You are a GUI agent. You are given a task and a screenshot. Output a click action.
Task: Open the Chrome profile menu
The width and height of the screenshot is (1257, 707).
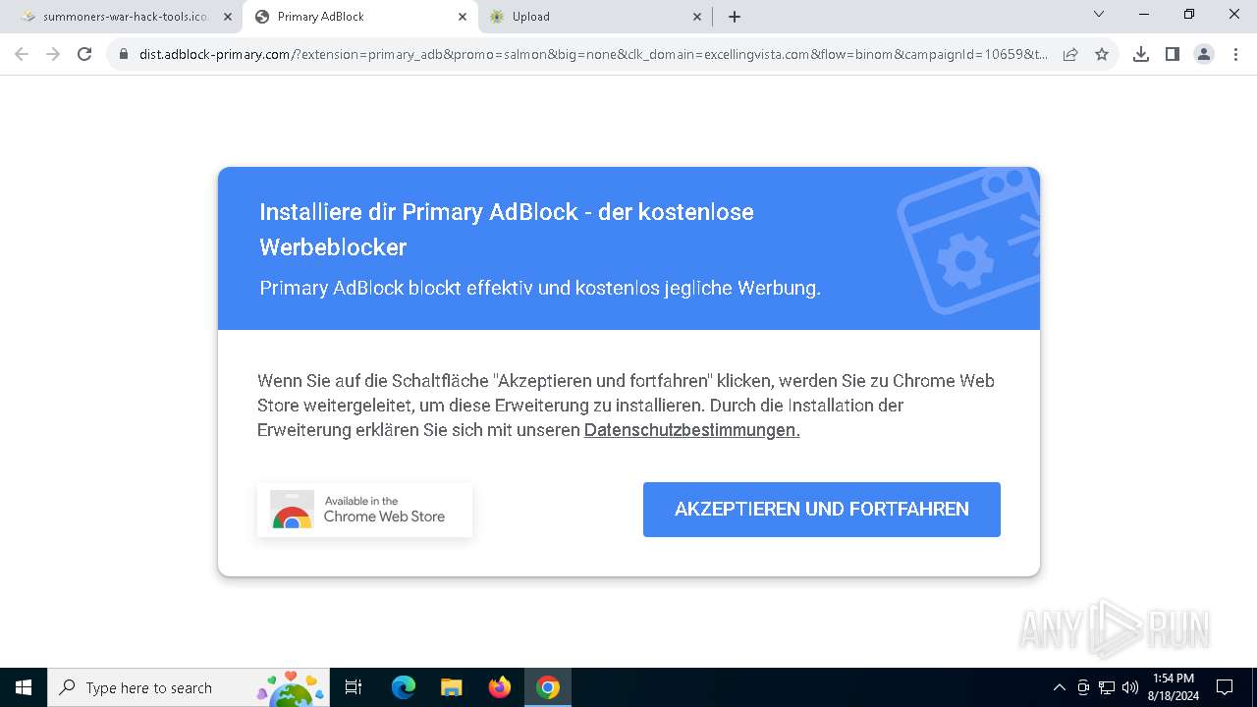click(x=1203, y=54)
